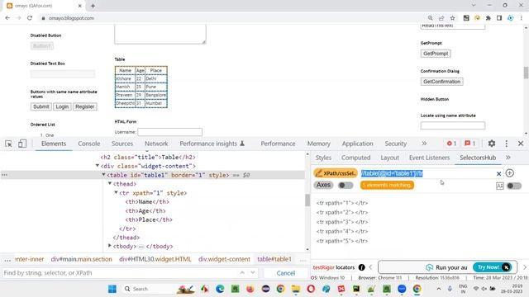
Task: Click the GetConfirmation button on page
Action: pos(441,82)
